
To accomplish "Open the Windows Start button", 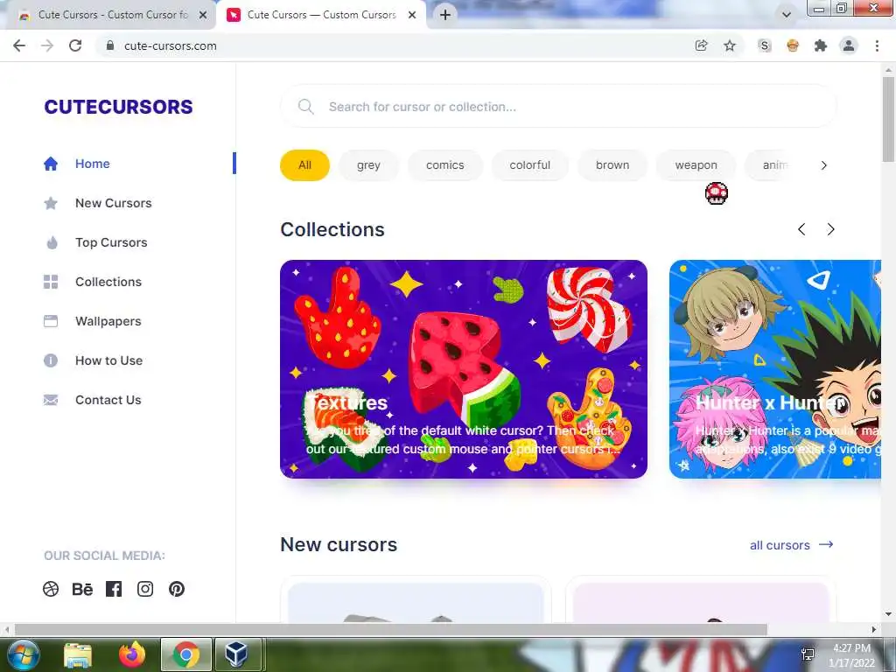I will pos(23,654).
